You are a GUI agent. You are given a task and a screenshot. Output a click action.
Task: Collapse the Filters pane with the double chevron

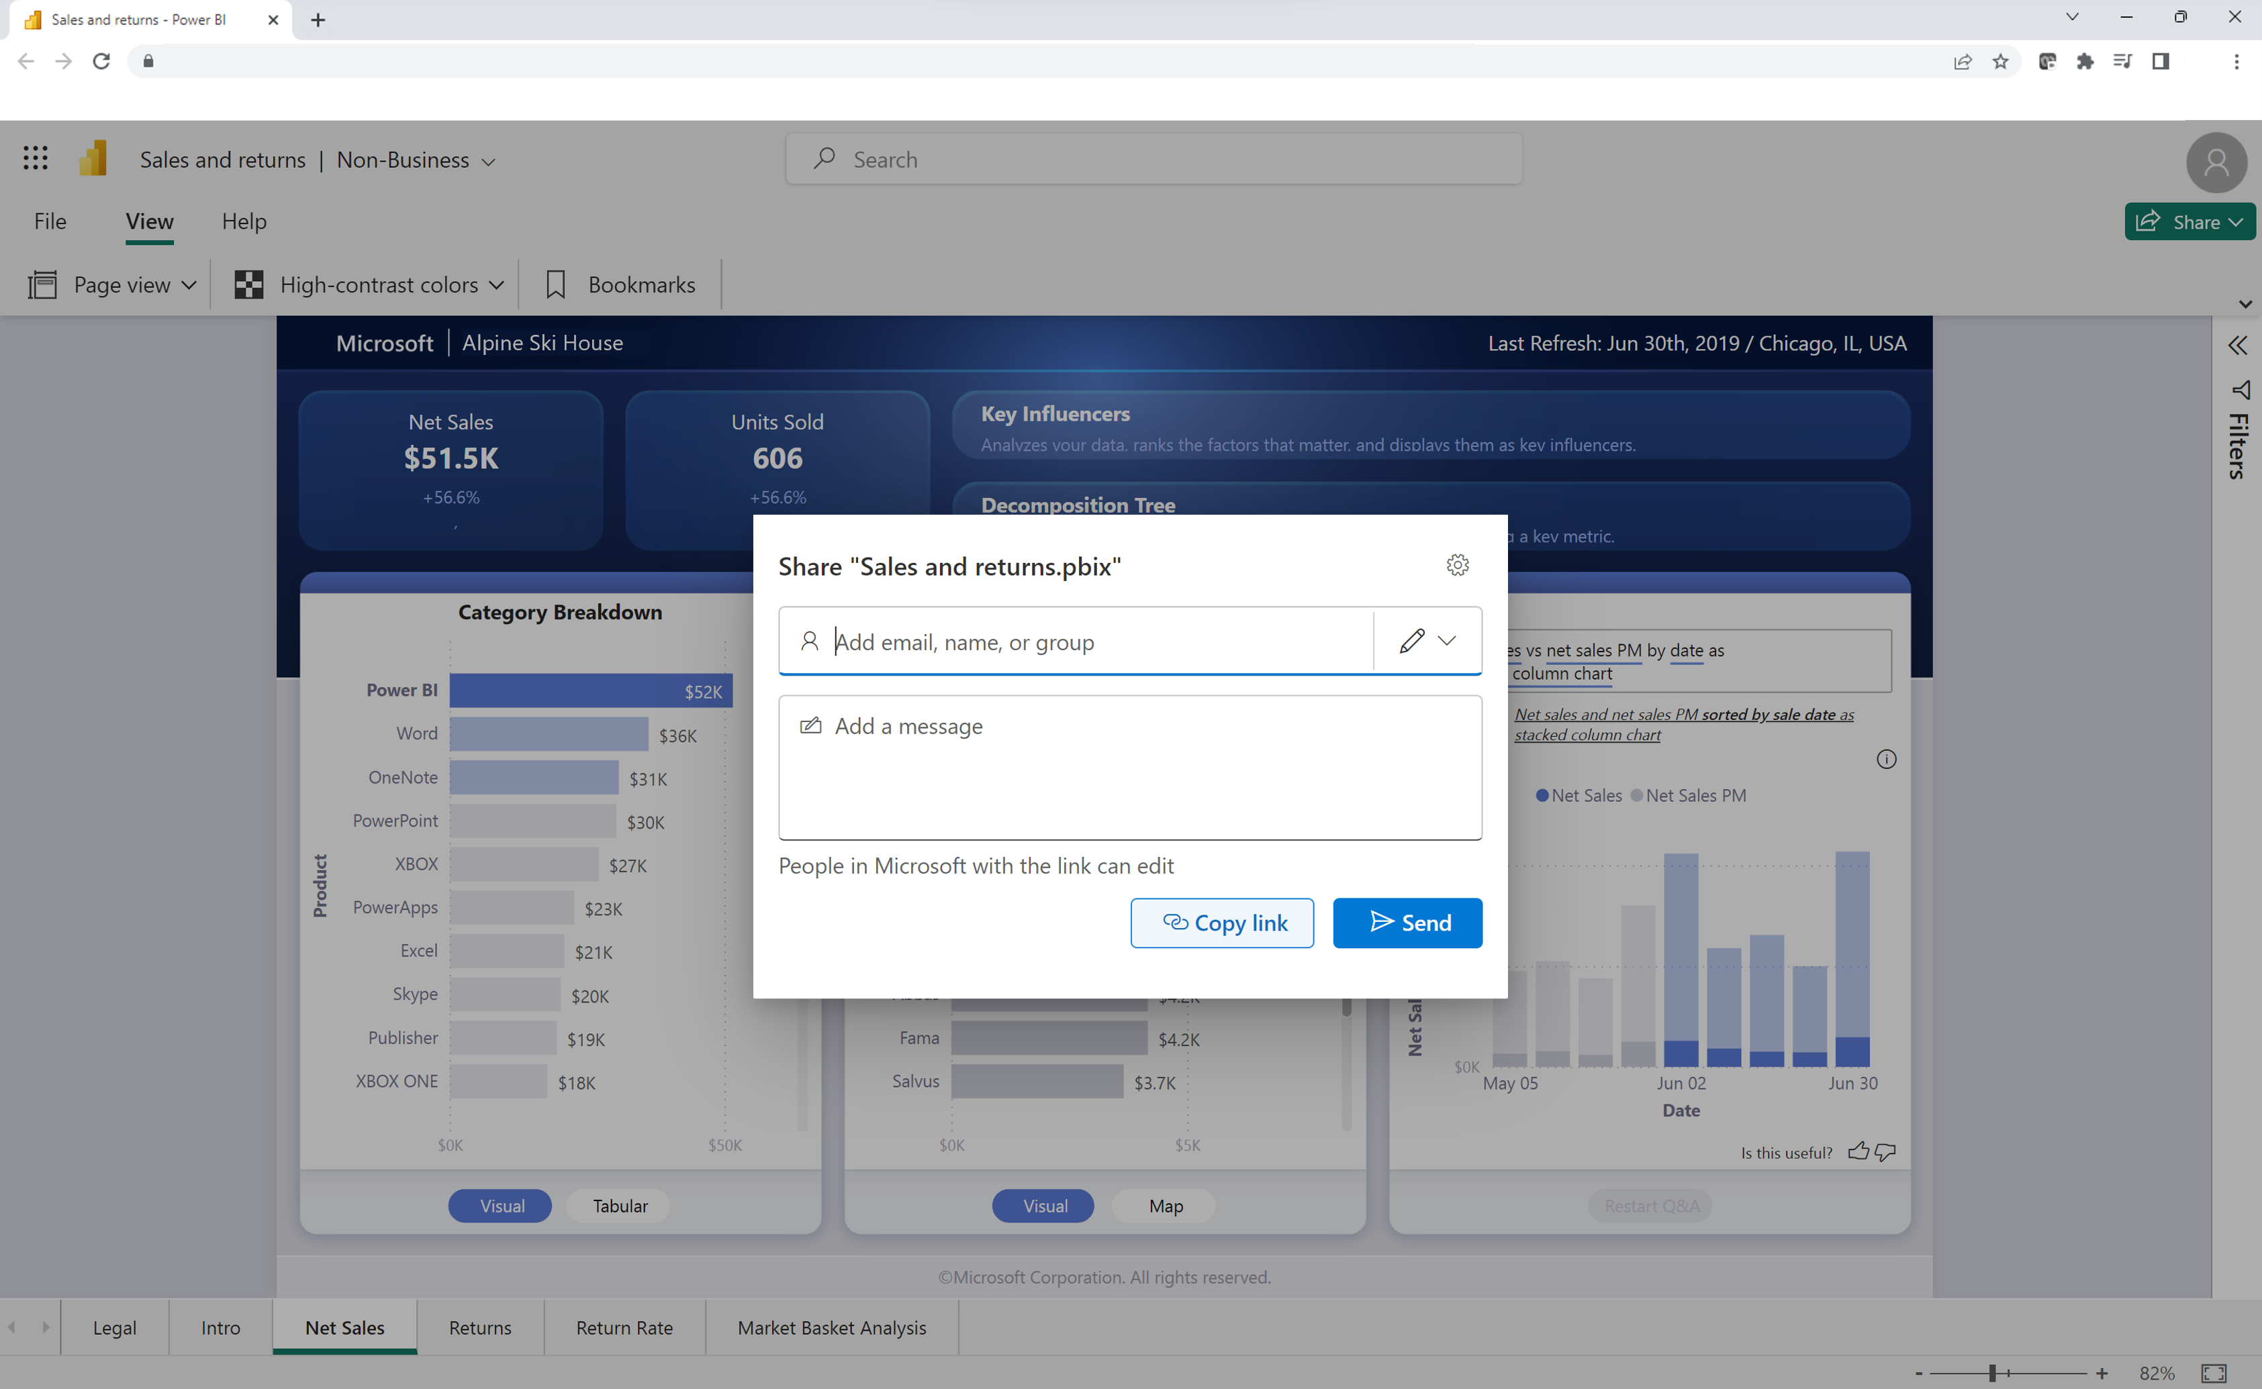click(x=2239, y=344)
